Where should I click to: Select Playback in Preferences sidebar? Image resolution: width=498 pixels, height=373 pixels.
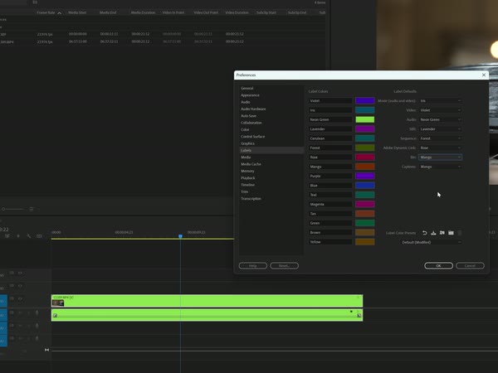[247, 178]
